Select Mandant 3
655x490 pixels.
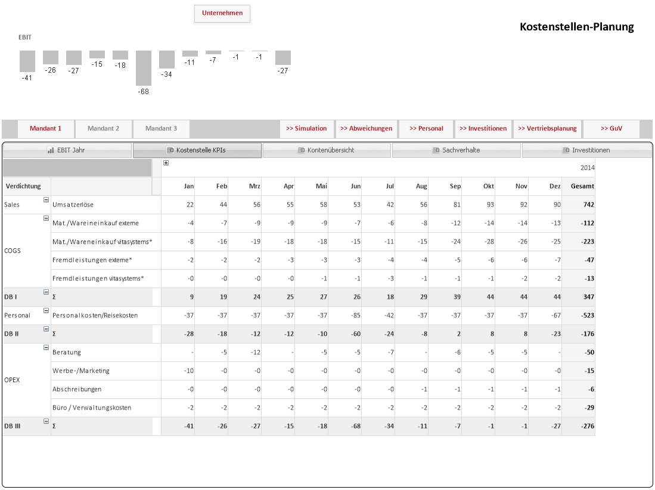(x=161, y=129)
